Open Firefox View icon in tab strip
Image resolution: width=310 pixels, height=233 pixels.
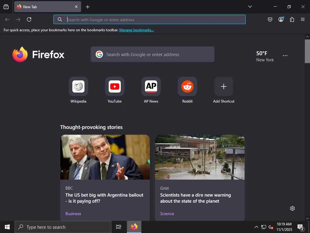(6, 7)
